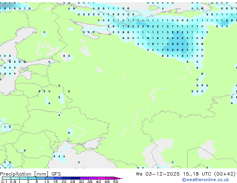Click the Precipitation [mm] GFS title

pos(30,174)
